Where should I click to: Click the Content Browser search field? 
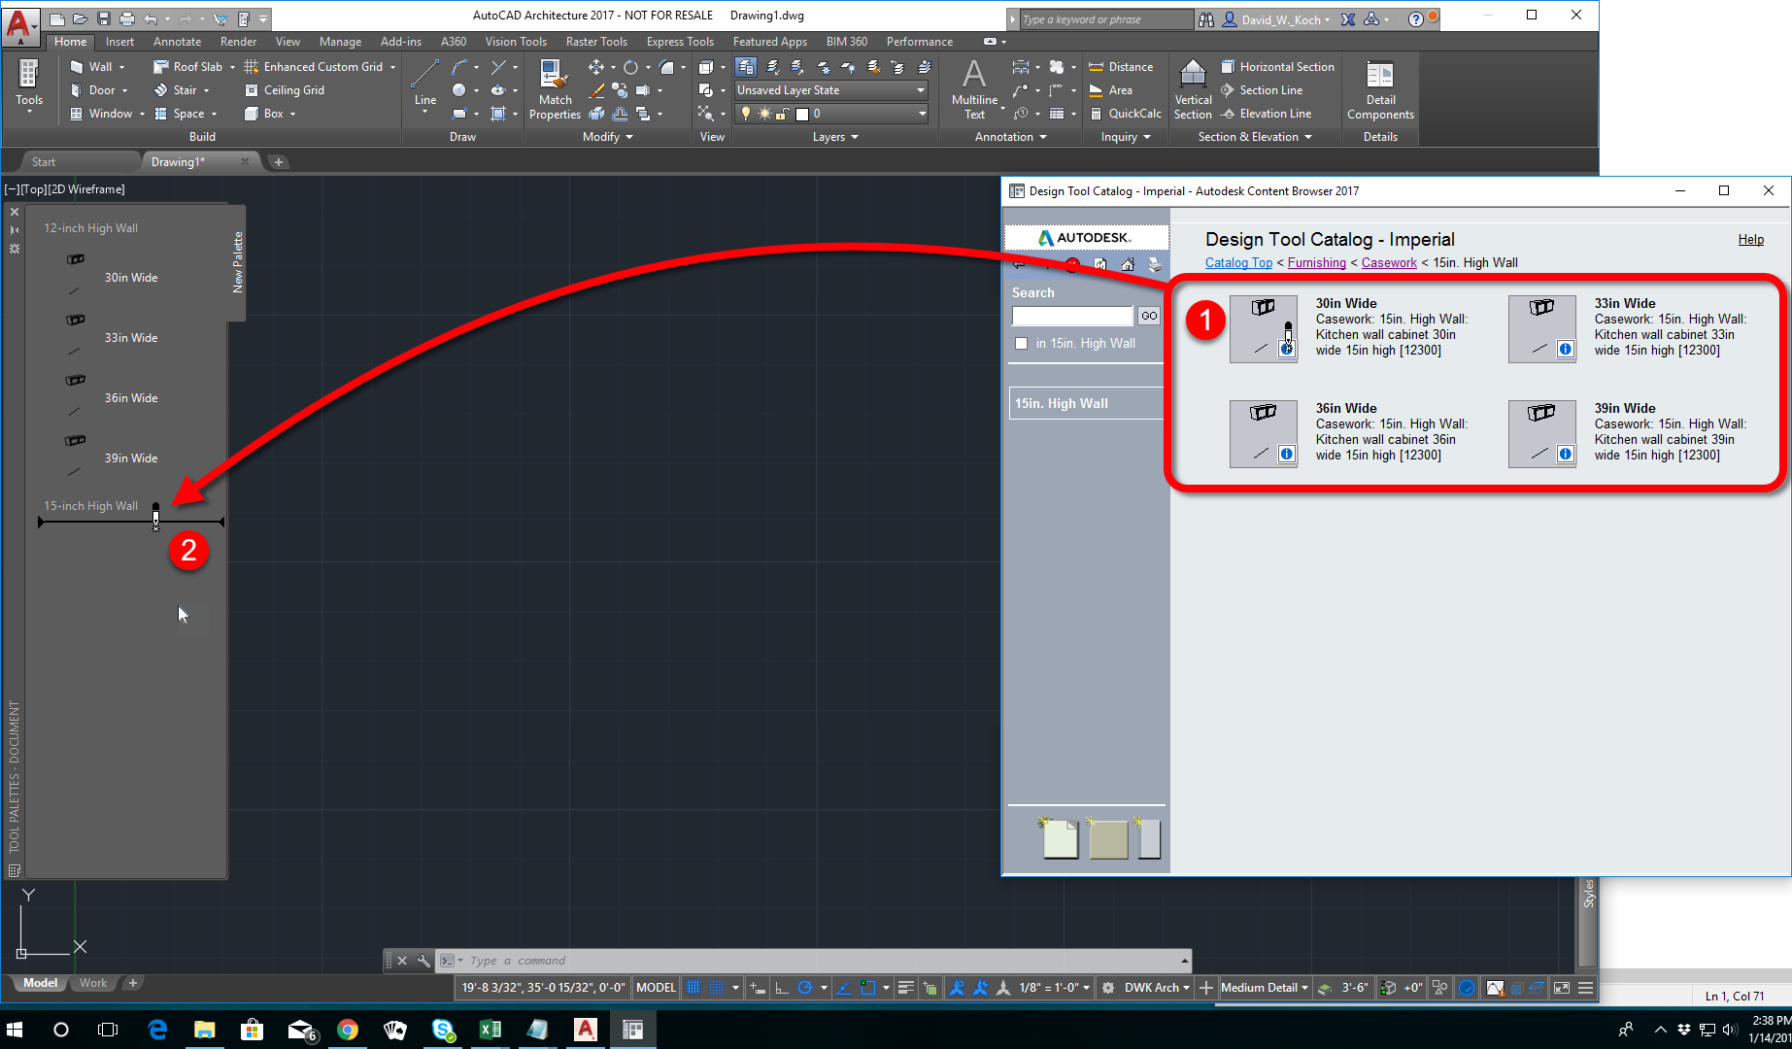pos(1072,316)
